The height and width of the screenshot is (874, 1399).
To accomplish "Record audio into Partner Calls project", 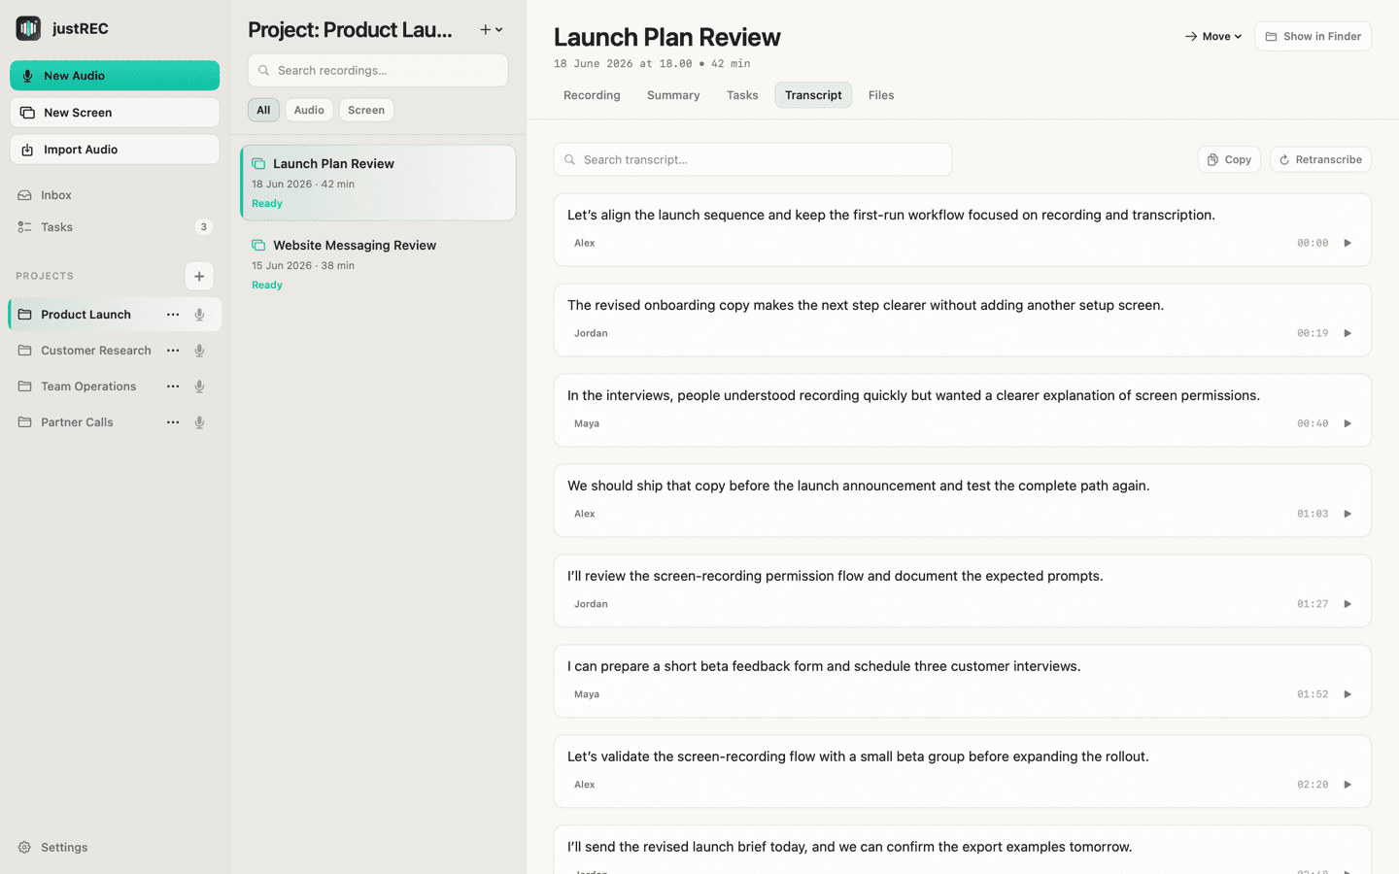I will pyautogui.click(x=199, y=422).
